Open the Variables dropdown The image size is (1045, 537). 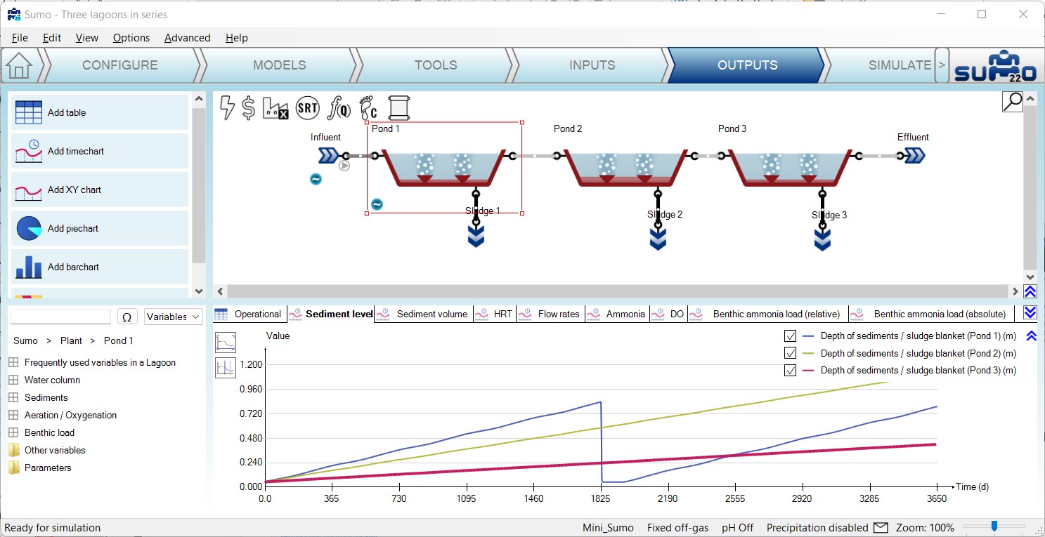[174, 317]
